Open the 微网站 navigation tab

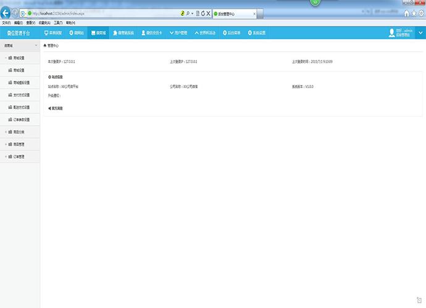pos(76,32)
